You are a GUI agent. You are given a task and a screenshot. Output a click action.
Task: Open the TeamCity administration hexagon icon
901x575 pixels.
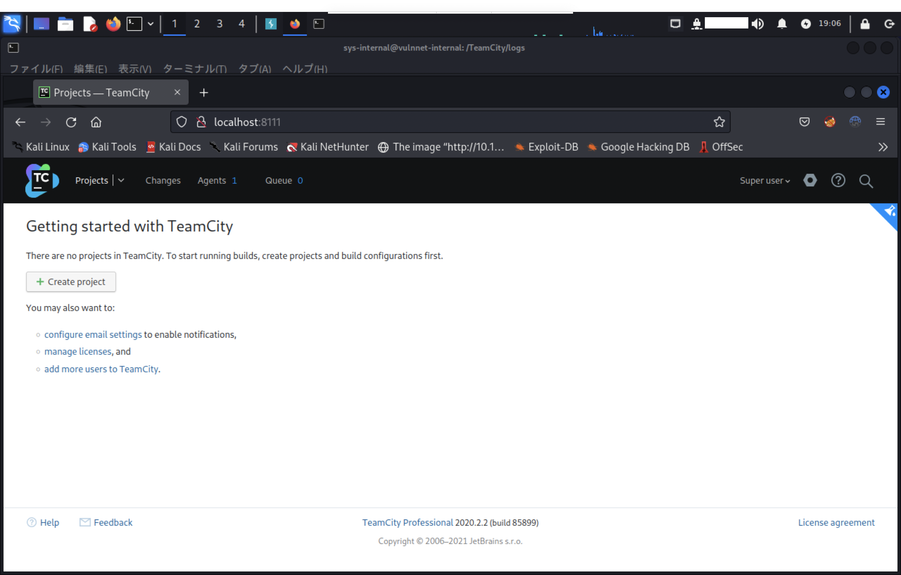click(810, 180)
